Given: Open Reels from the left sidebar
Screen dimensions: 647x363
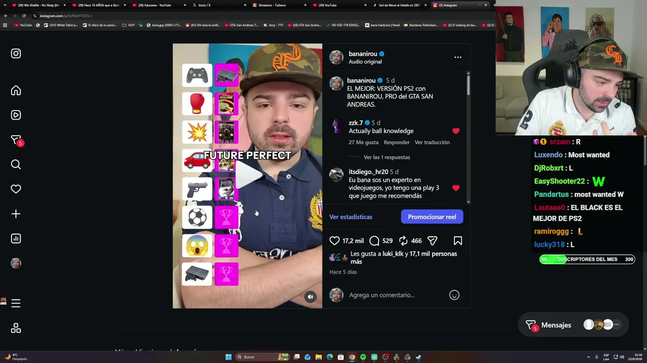Looking at the screenshot, I should 16,115.
